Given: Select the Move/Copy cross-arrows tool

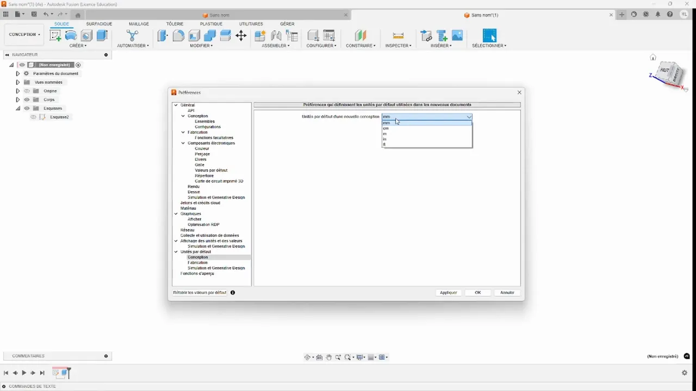Looking at the screenshot, I should click(x=241, y=36).
